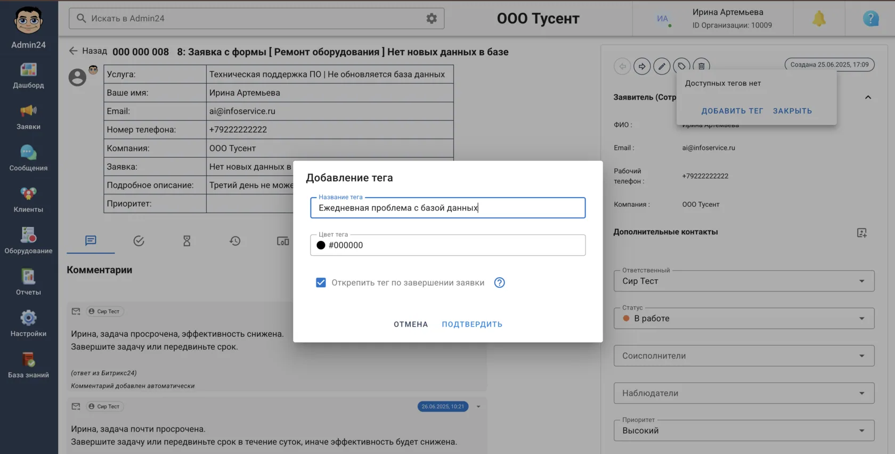Screen dimensions: 895x454
Task: Click envelope icon on first comment
Action: 76,311
